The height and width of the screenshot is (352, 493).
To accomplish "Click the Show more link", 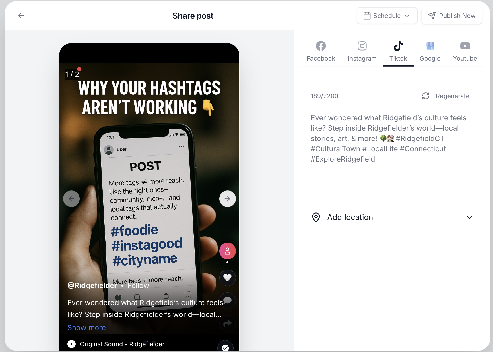I will tap(87, 328).
